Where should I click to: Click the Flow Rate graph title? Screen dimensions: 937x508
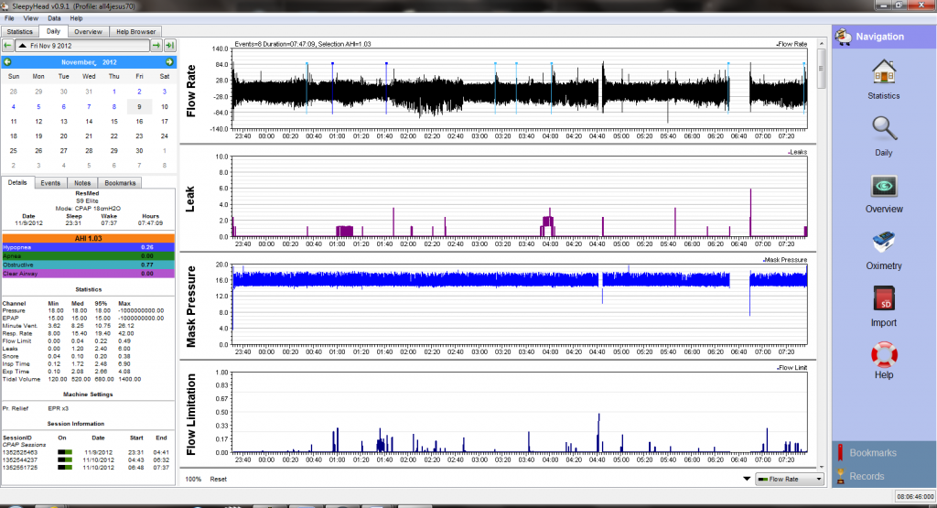click(x=190, y=91)
